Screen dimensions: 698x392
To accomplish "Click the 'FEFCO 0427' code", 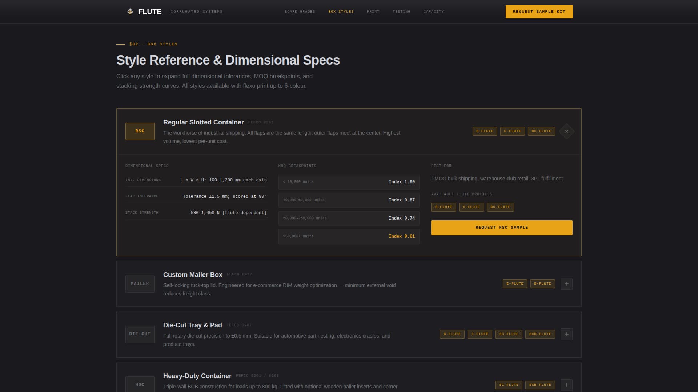I will 240,274.
